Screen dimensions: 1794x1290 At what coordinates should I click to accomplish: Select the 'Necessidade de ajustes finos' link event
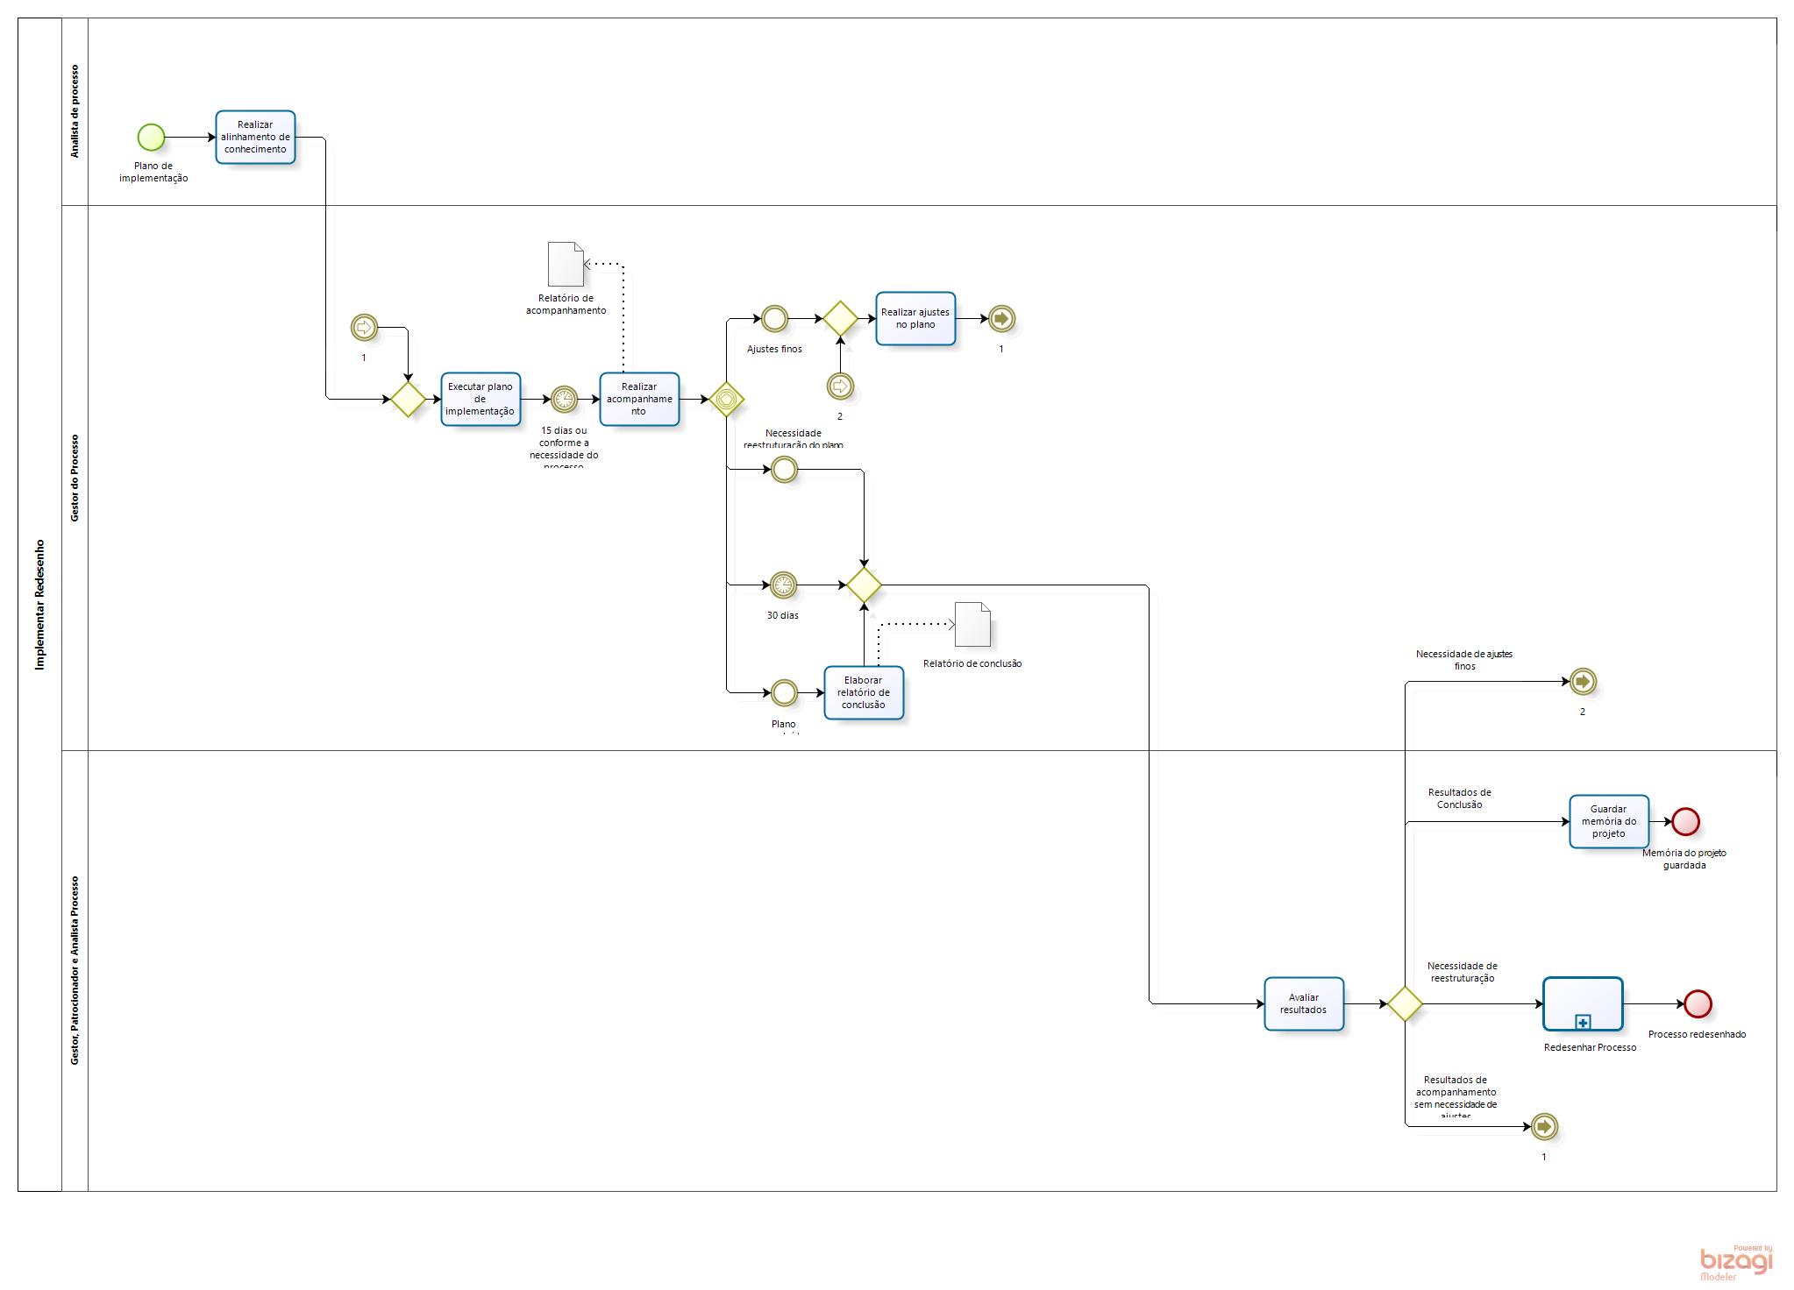coord(1583,681)
